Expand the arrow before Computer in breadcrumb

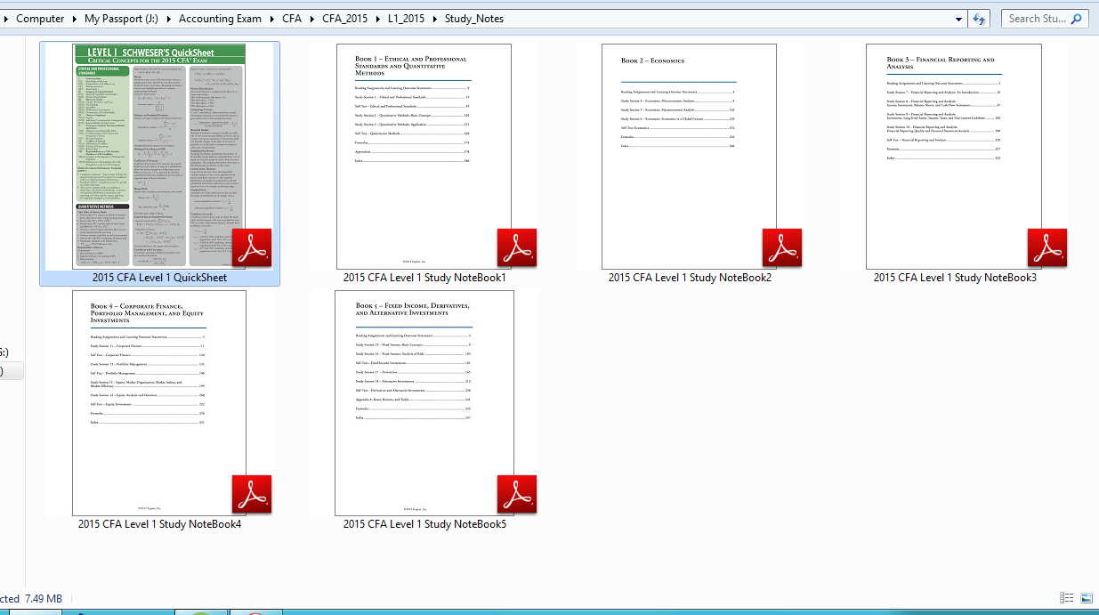click(5, 19)
